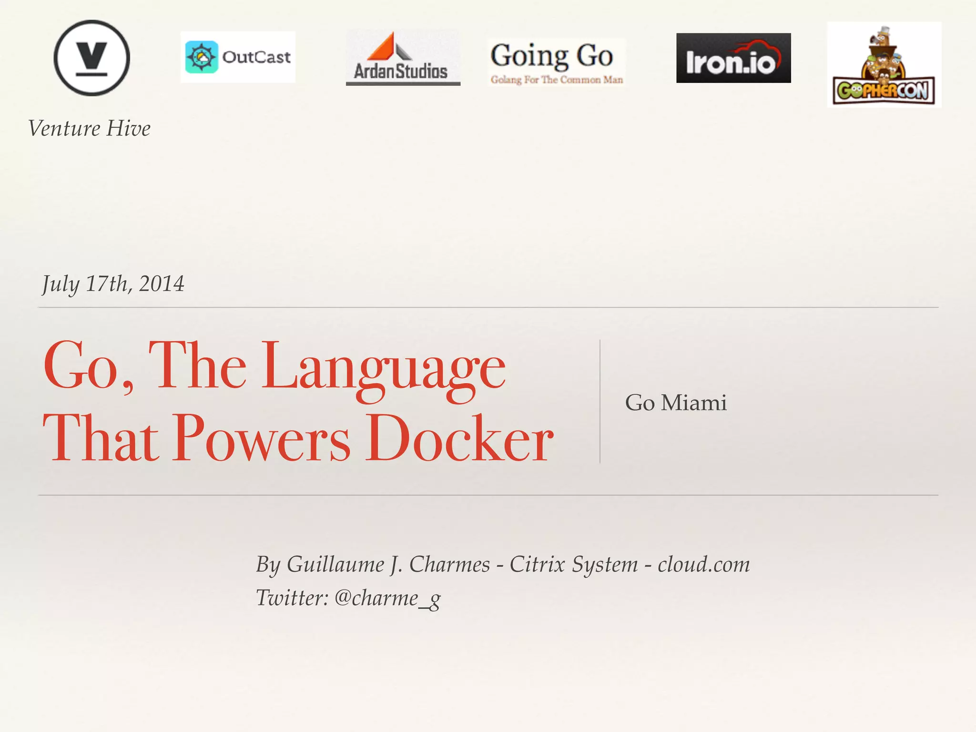Click the title line 'Go, The Language'

click(x=274, y=368)
